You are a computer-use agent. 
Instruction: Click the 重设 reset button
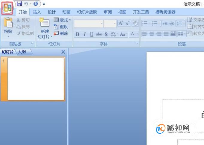point(61,27)
